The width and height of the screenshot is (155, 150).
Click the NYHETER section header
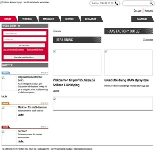click(x=25, y=65)
